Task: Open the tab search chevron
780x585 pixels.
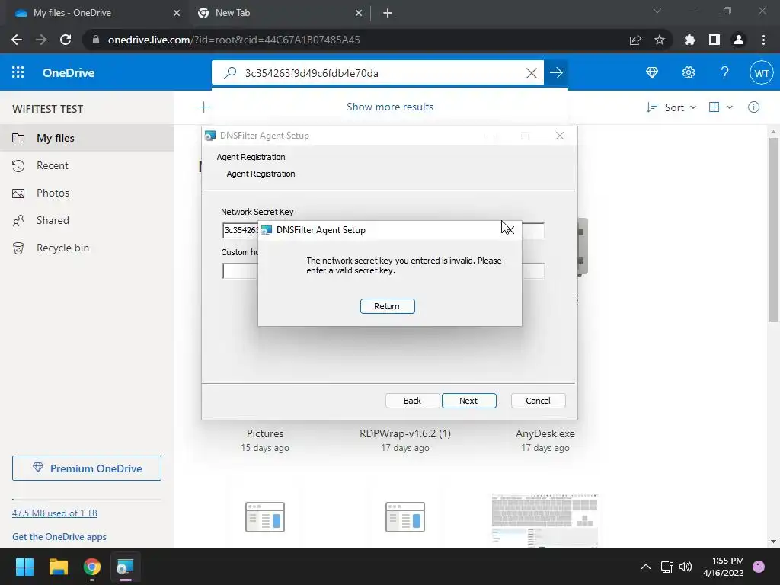Action: (657, 11)
